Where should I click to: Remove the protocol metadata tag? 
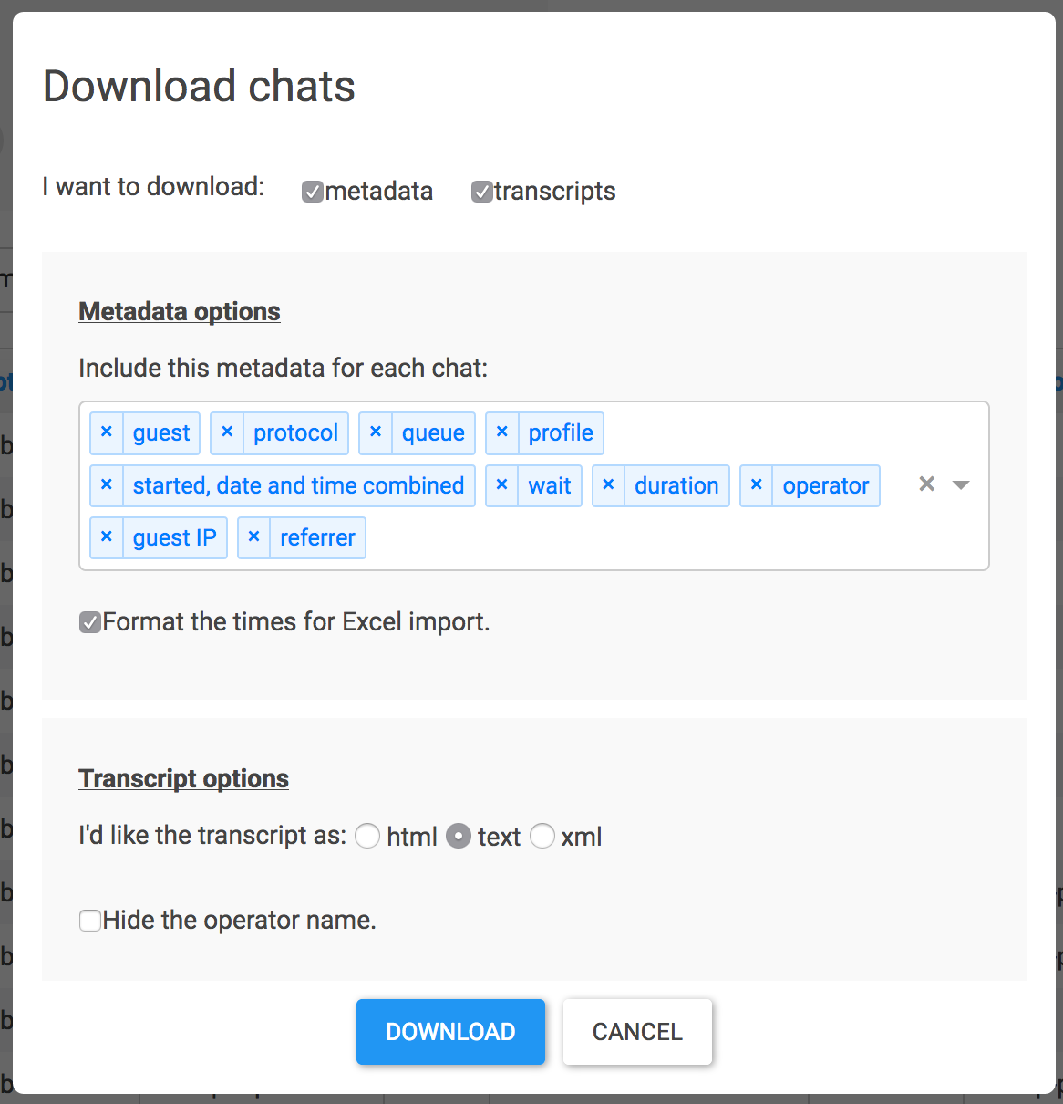227,432
